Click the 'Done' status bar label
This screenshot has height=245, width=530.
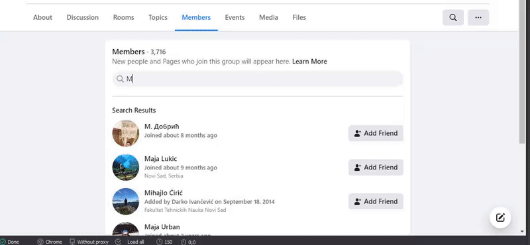13,242
